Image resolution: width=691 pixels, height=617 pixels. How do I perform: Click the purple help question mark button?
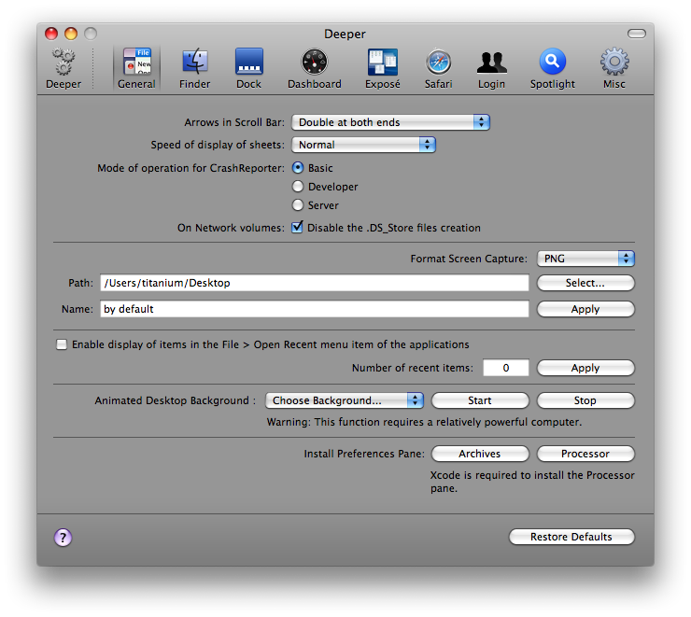coord(63,538)
